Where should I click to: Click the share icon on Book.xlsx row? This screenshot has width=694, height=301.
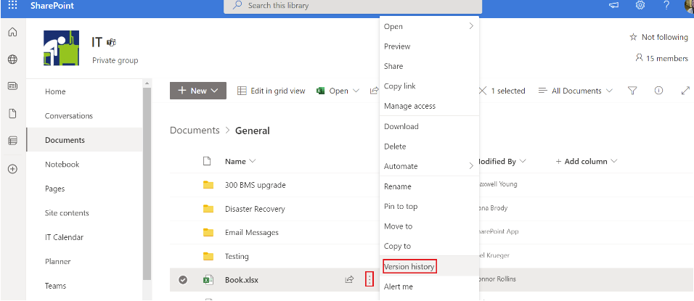coord(349,279)
